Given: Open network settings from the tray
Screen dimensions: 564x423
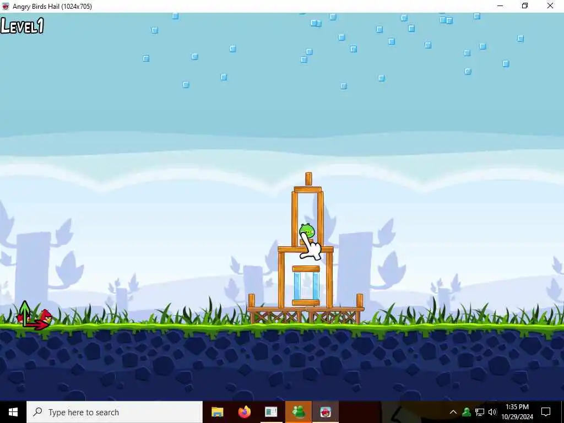Looking at the screenshot, I should [480, 412].
